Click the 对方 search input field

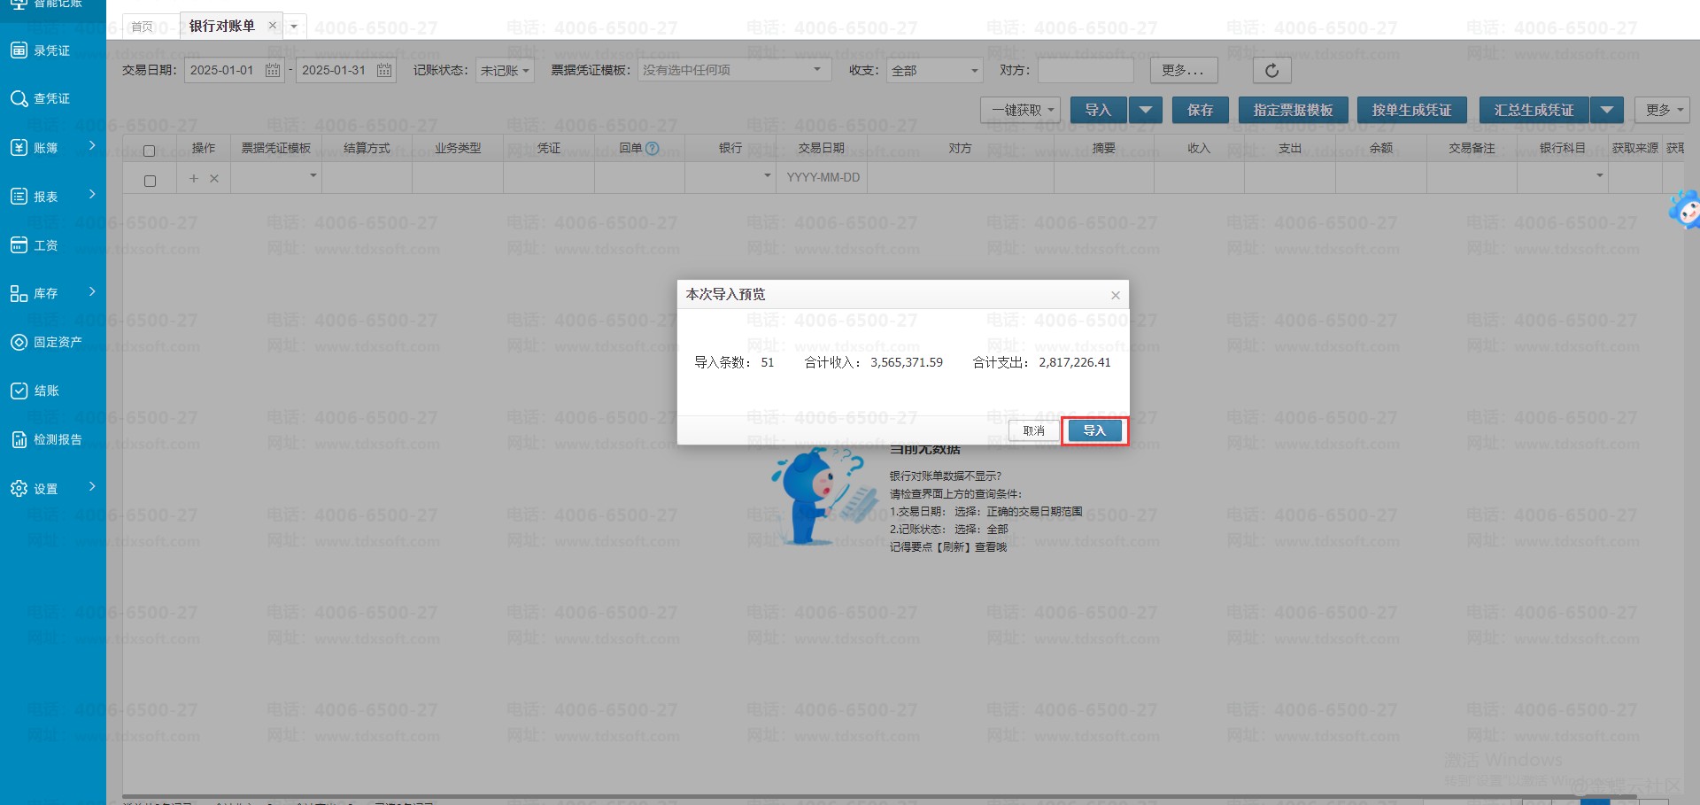coord(1086,71)
